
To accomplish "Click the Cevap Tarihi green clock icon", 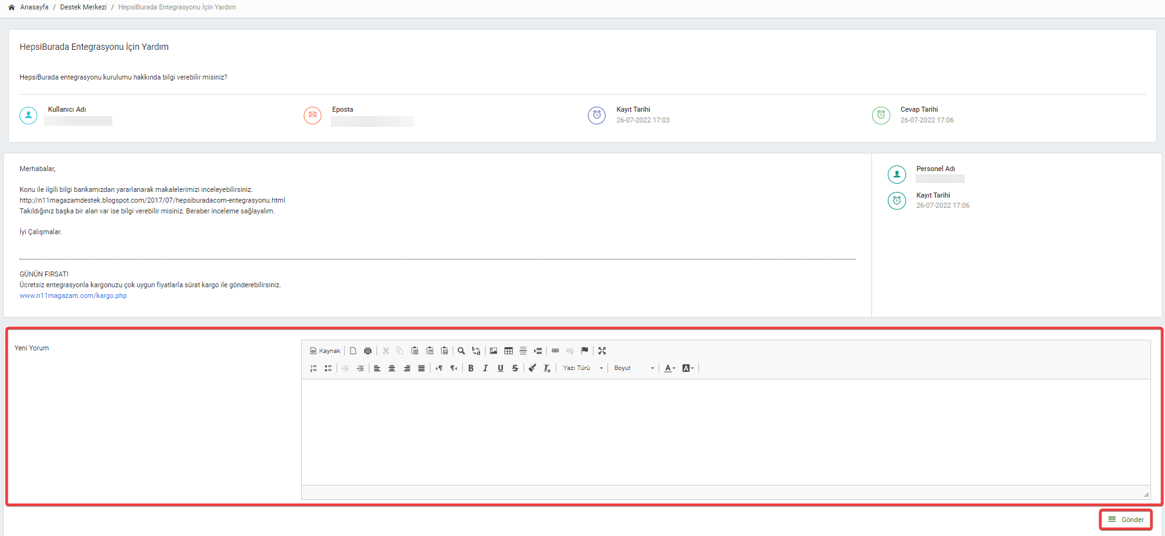I will pos(881,116).
